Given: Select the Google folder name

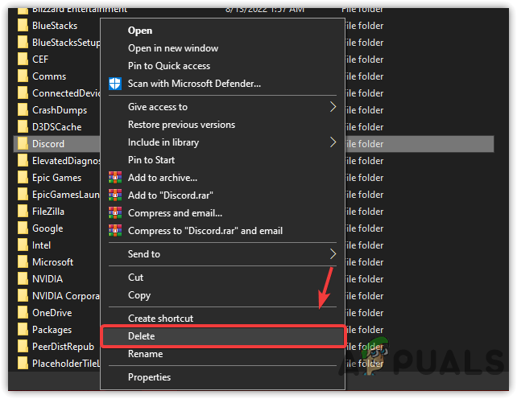Looking at the screenshot, I should [x=48, y=228].
